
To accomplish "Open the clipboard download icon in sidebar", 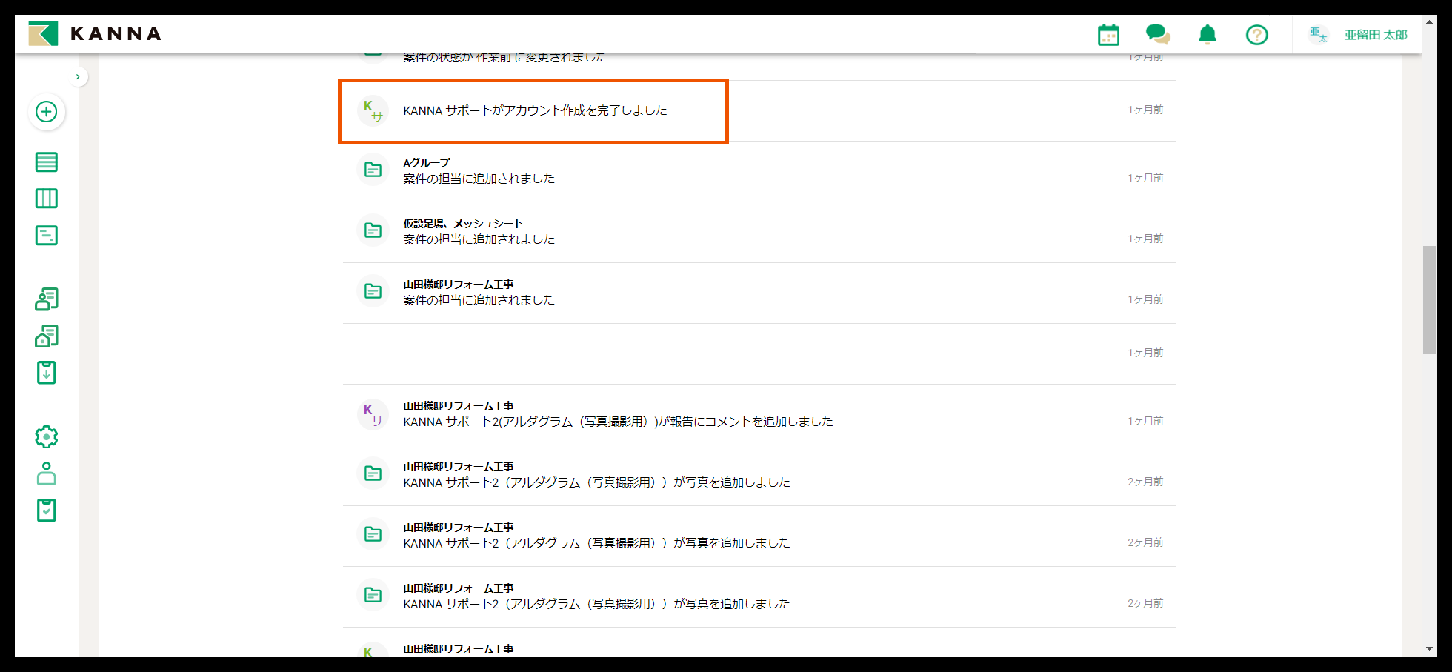I will [x=47, y=373].
